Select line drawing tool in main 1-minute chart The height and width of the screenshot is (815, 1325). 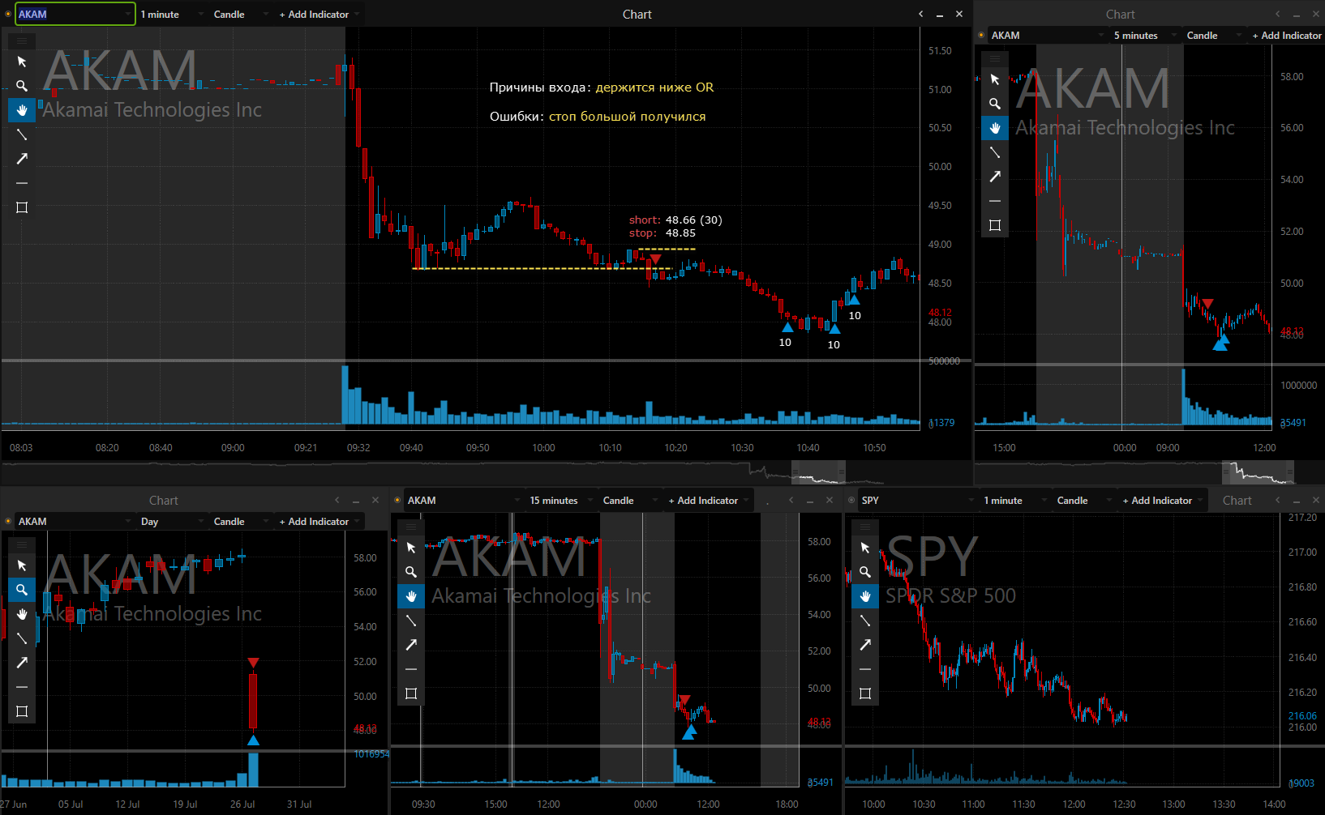22,134
